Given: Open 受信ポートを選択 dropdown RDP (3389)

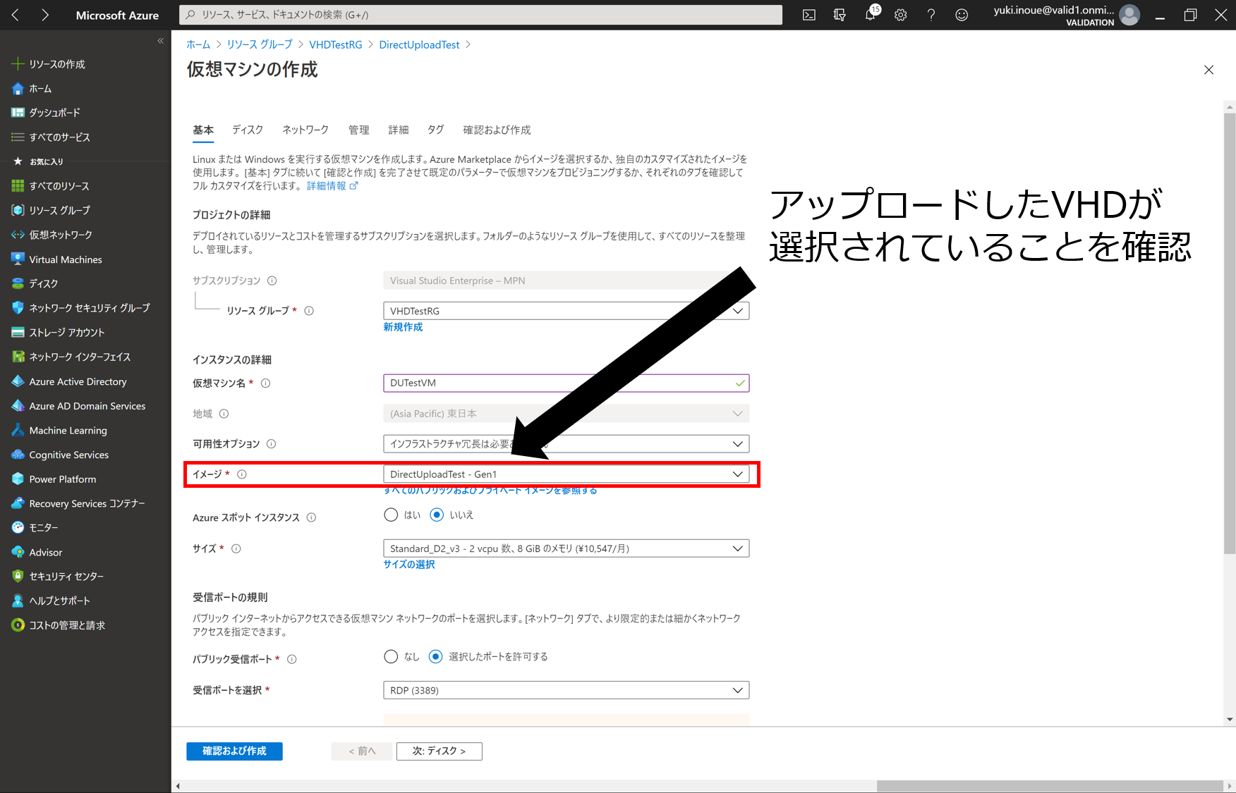Looking at the screenshot, I should pyautogui.click(x=566, y=690).
